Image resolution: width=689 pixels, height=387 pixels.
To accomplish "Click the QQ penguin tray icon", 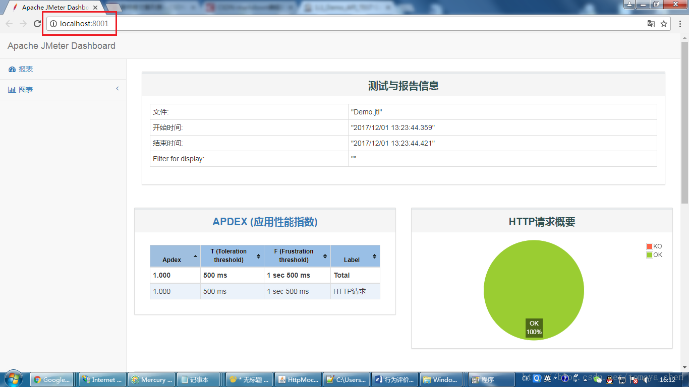I will 610,380.
